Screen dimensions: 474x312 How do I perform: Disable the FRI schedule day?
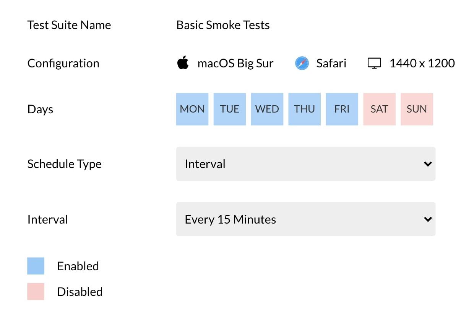(342, 109)
